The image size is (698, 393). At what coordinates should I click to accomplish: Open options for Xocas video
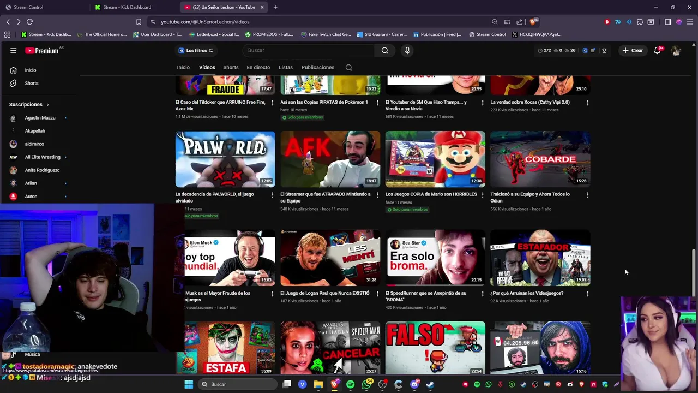(x=587, y=103)
